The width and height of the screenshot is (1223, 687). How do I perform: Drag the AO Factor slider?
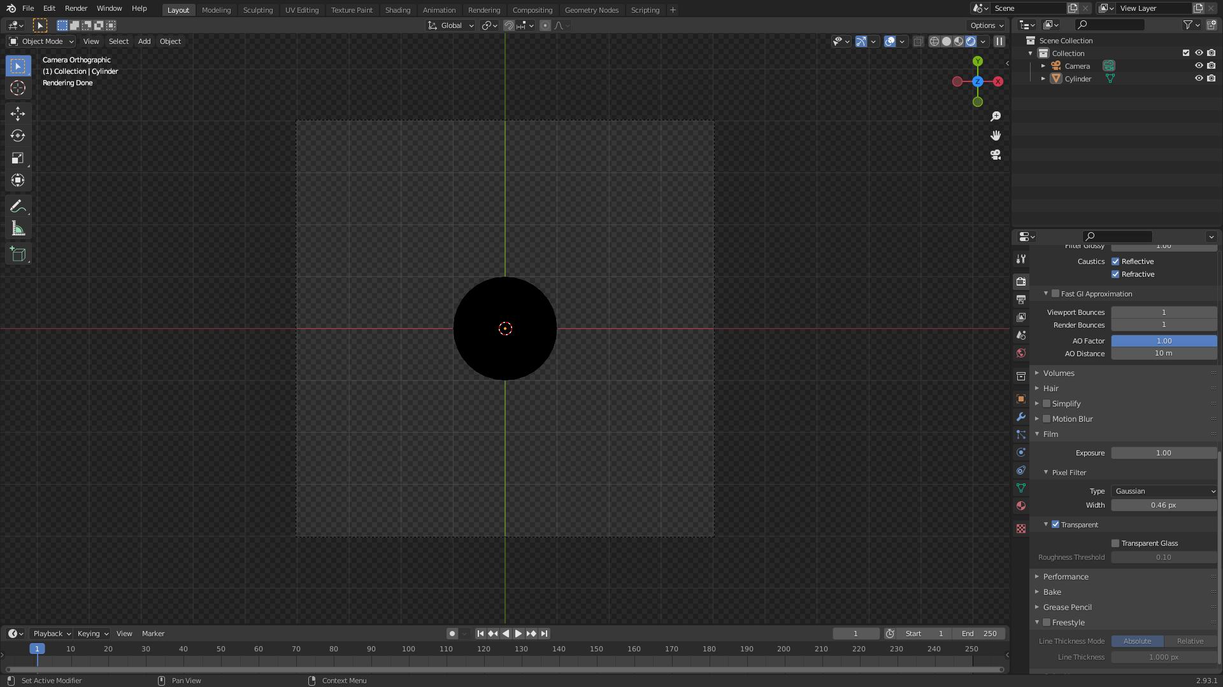(1163, 340)
